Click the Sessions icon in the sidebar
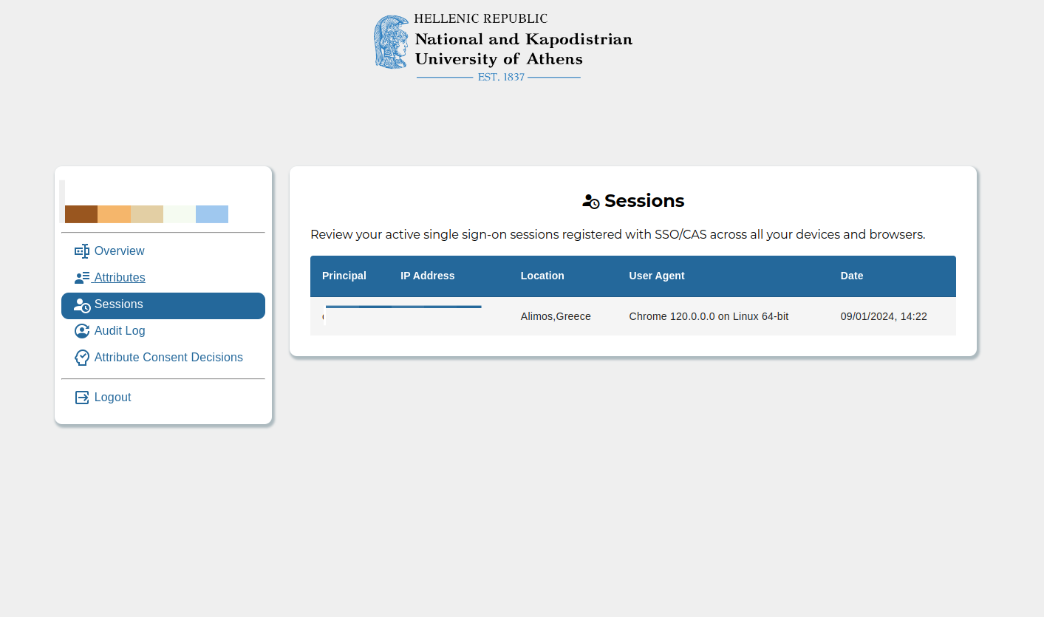 click(82, 305)
